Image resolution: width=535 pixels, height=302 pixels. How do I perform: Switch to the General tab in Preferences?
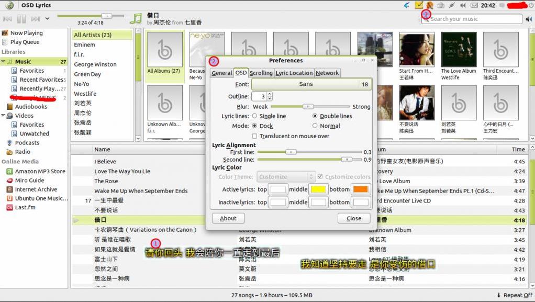pyautogui.click(x=222, y=73)
